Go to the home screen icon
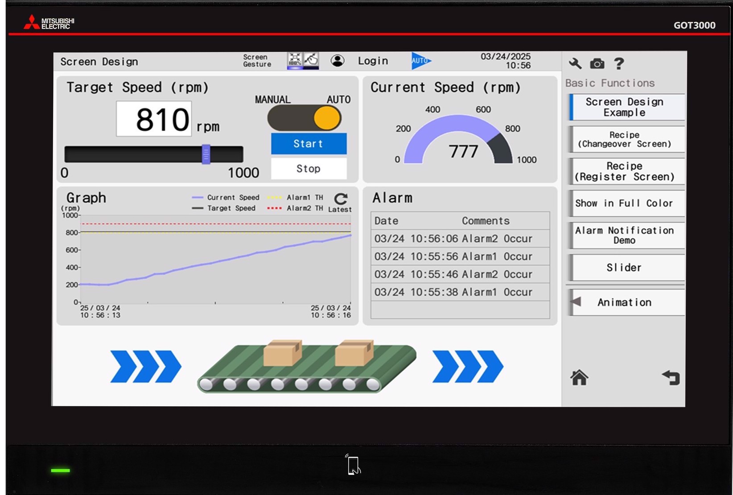The width and height of the screenshot is (733, 495). point(579,378)
